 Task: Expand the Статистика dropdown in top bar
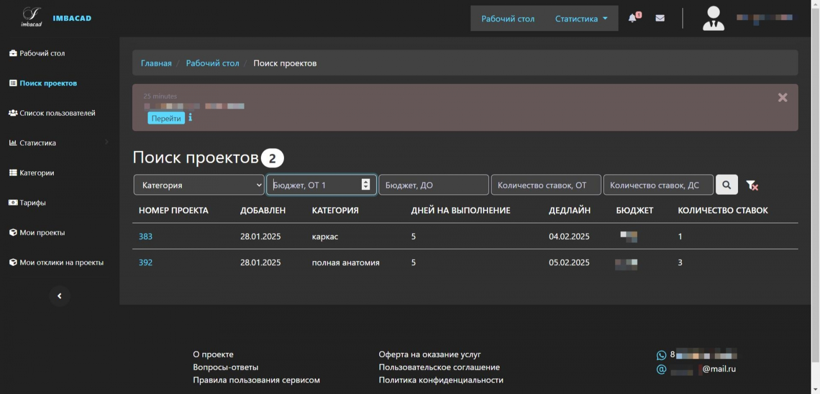click(x=581, y=19)
